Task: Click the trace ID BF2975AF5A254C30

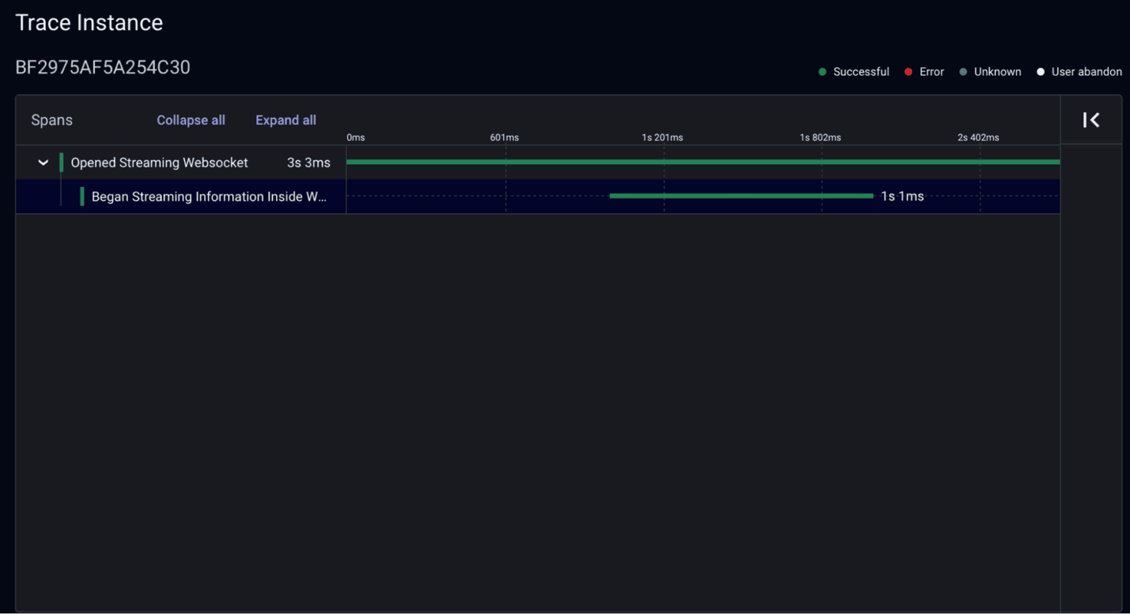Action: tap(103, 68)
